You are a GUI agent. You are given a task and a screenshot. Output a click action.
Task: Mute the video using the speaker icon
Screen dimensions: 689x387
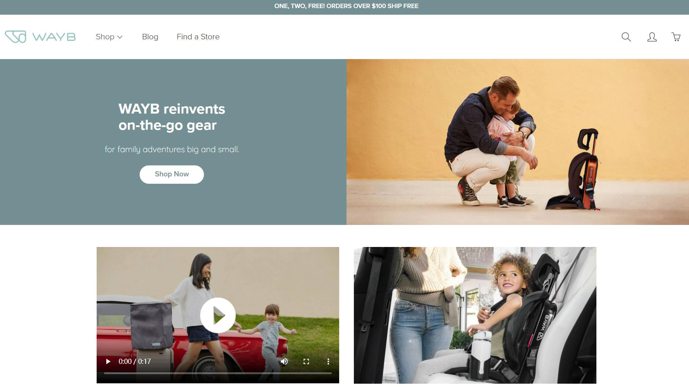pyautogui.click(x=284, y=362)
